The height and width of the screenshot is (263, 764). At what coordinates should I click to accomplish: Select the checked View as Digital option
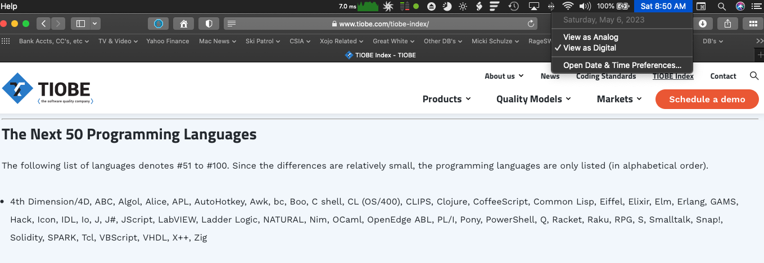(x=590, y=48)
